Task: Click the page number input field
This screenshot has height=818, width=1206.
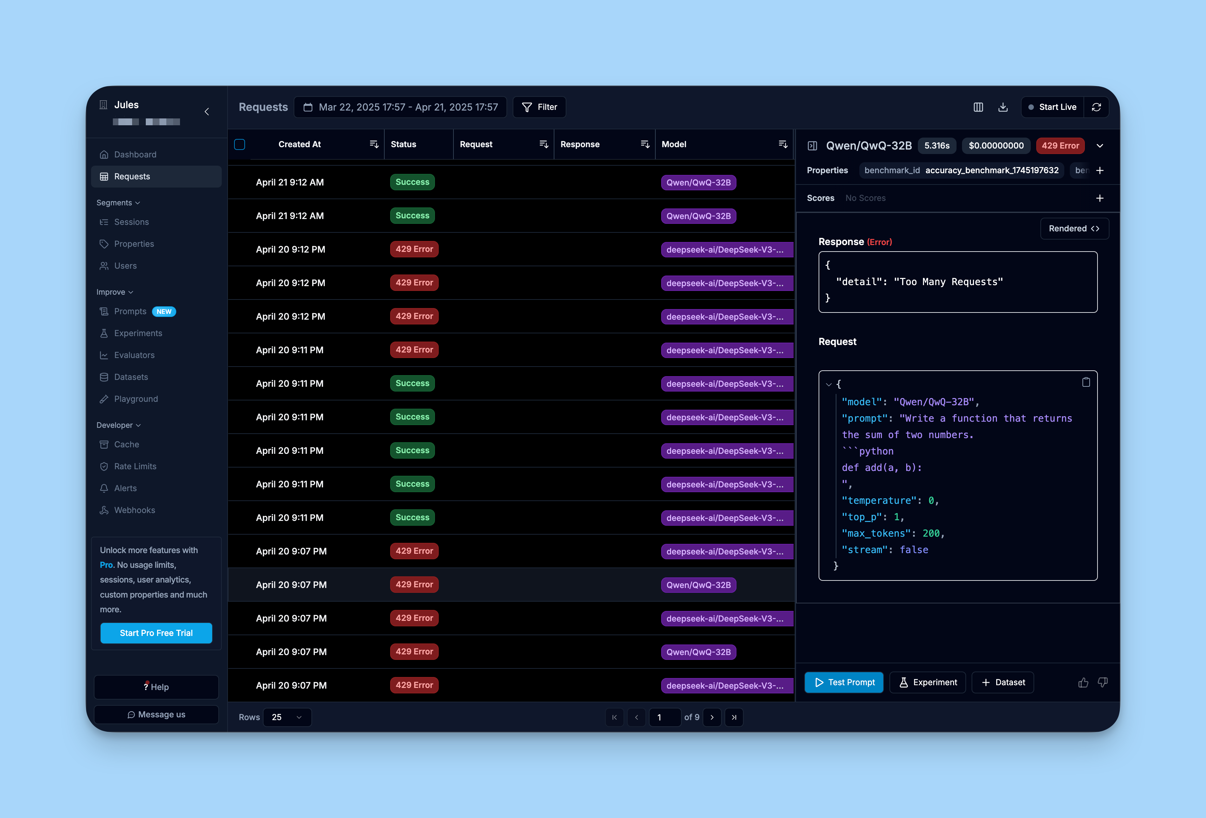Action: pyautogui.click(x=664, y=717)
